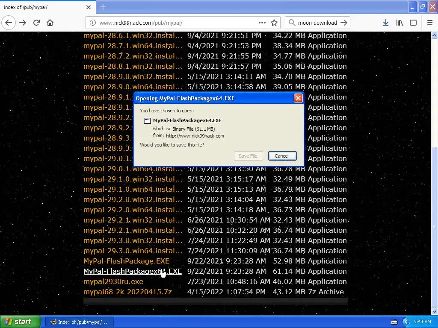Click the Cancel button in the dialog
The image size is (438, 328).
coord(282,156)
